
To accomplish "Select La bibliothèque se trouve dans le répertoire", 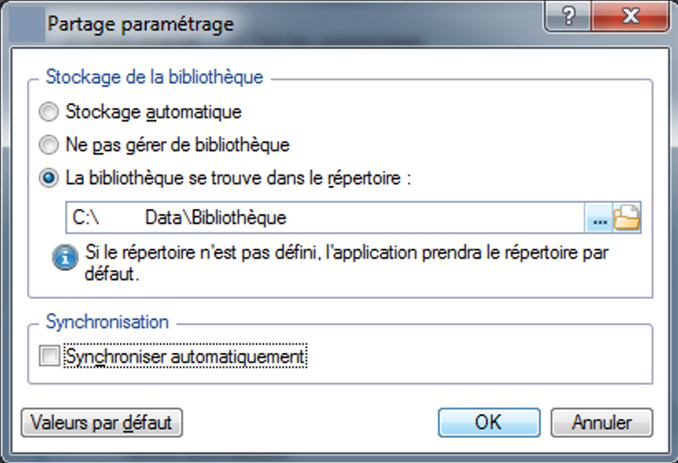I will pyautogui.click(x=48, y=177).
